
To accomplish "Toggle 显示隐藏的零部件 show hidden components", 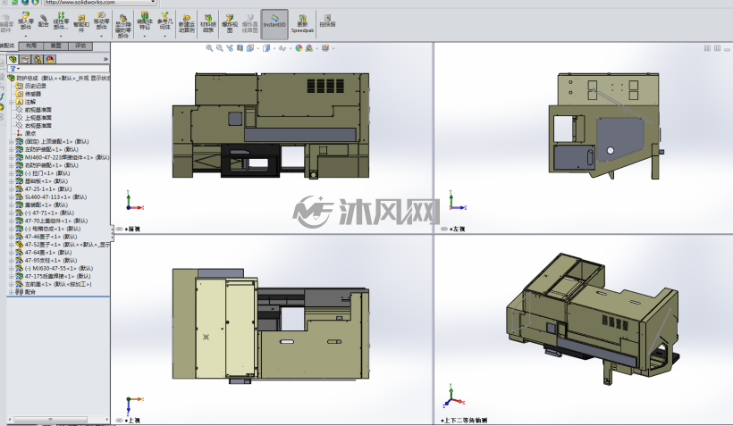I will pos(123,26).
